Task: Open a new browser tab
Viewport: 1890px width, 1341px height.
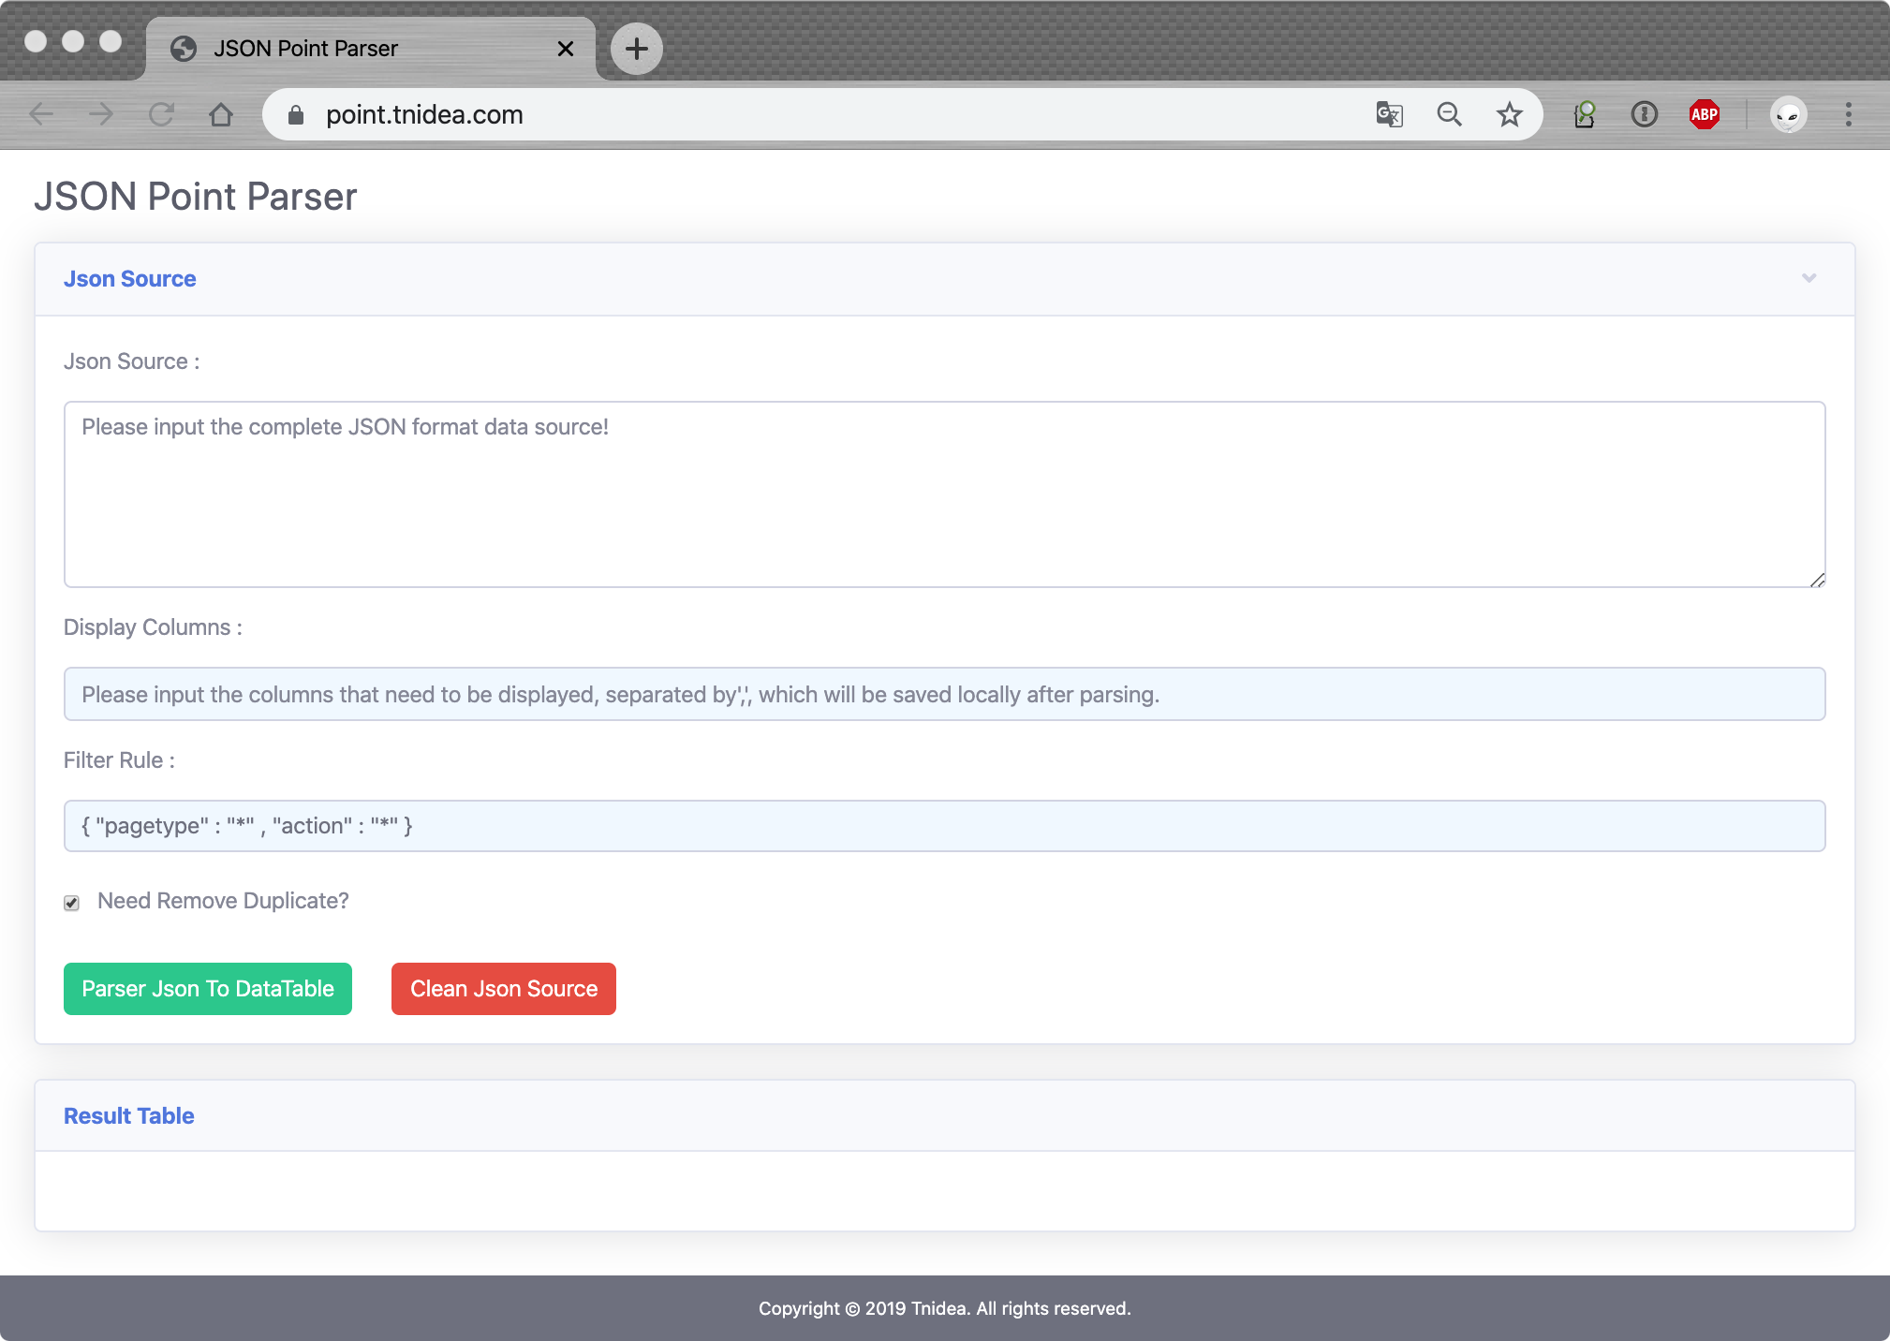Action: 636,49
